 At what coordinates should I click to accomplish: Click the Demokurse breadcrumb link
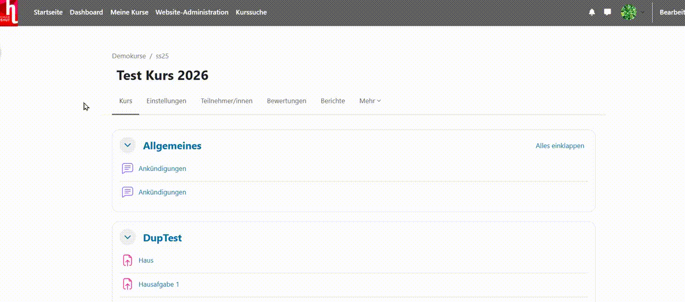click(x=129, y=56)
